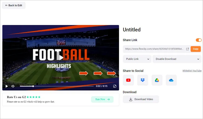Open the Public Link dropdown

(137, 59)
